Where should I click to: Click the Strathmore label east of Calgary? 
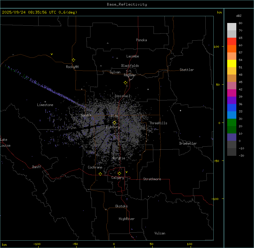pos(152,179)
